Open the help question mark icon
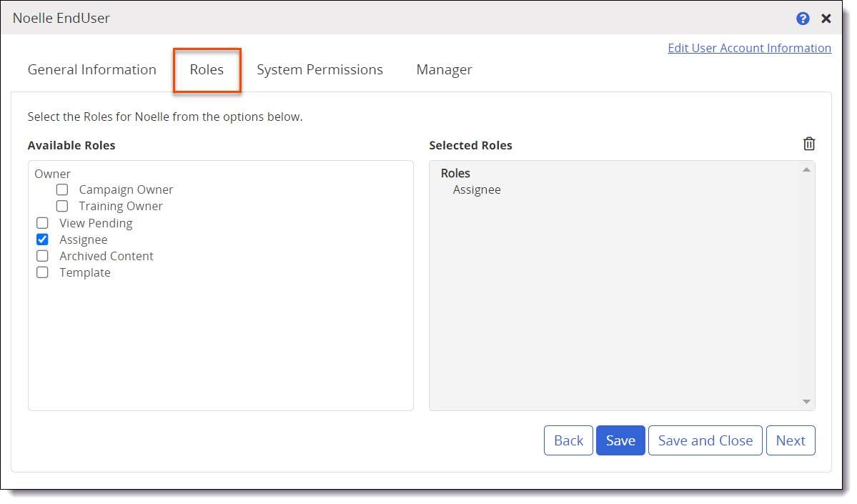 click(803, 19)
